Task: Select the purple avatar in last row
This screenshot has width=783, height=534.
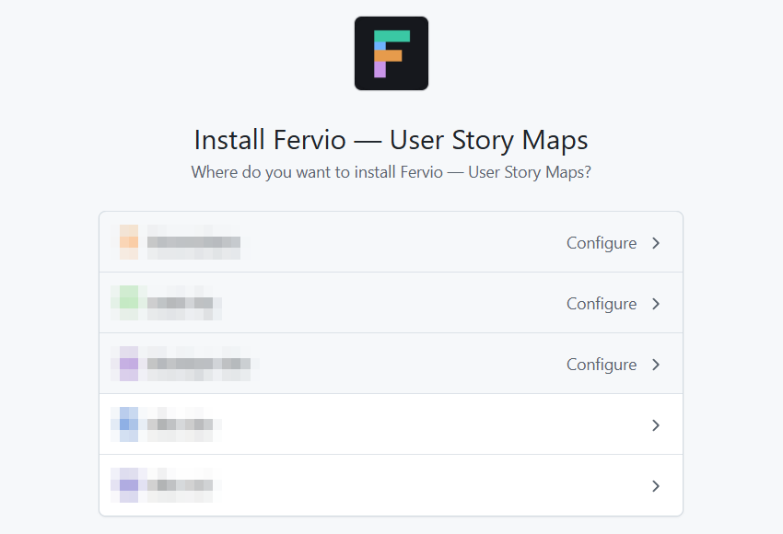Action: pyautogui.click(x=129, y=485)
